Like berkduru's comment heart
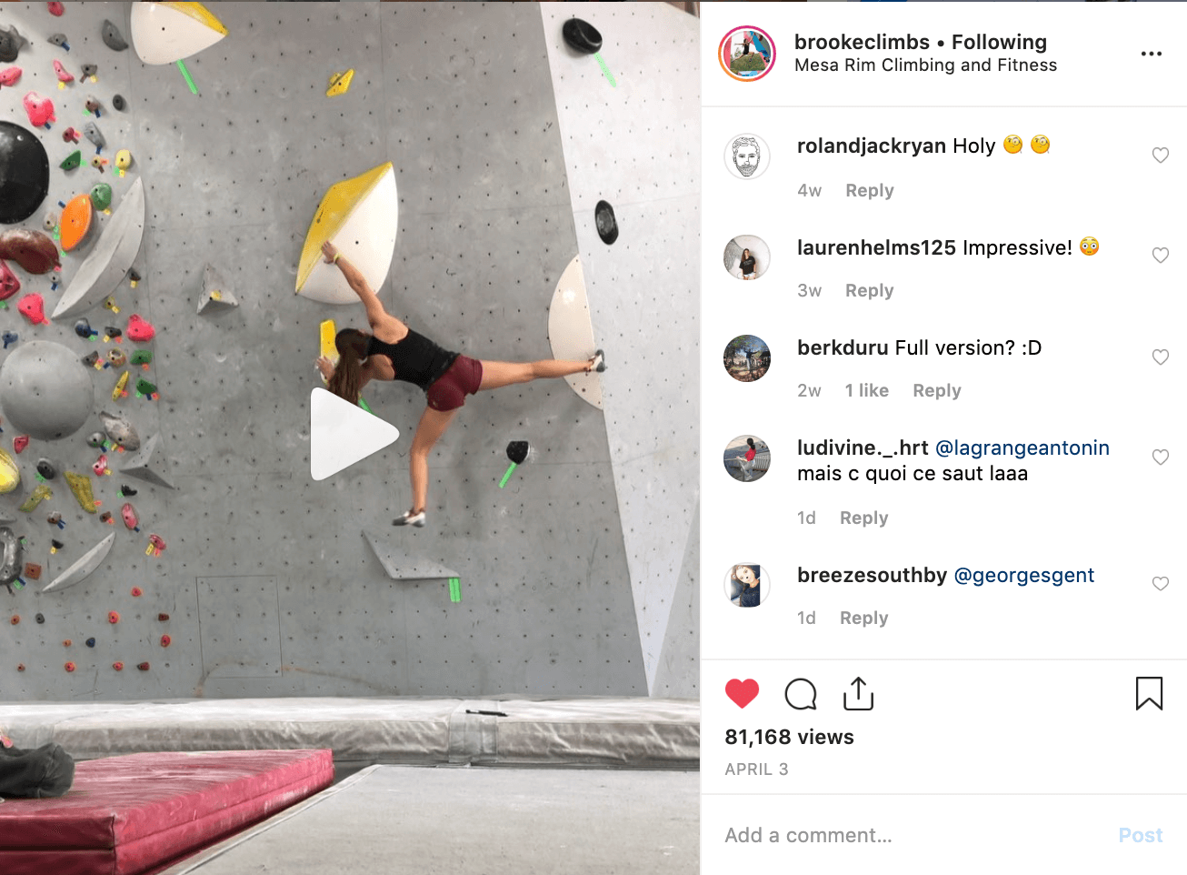The image size is (1187, 875). tap(1161, 357)
